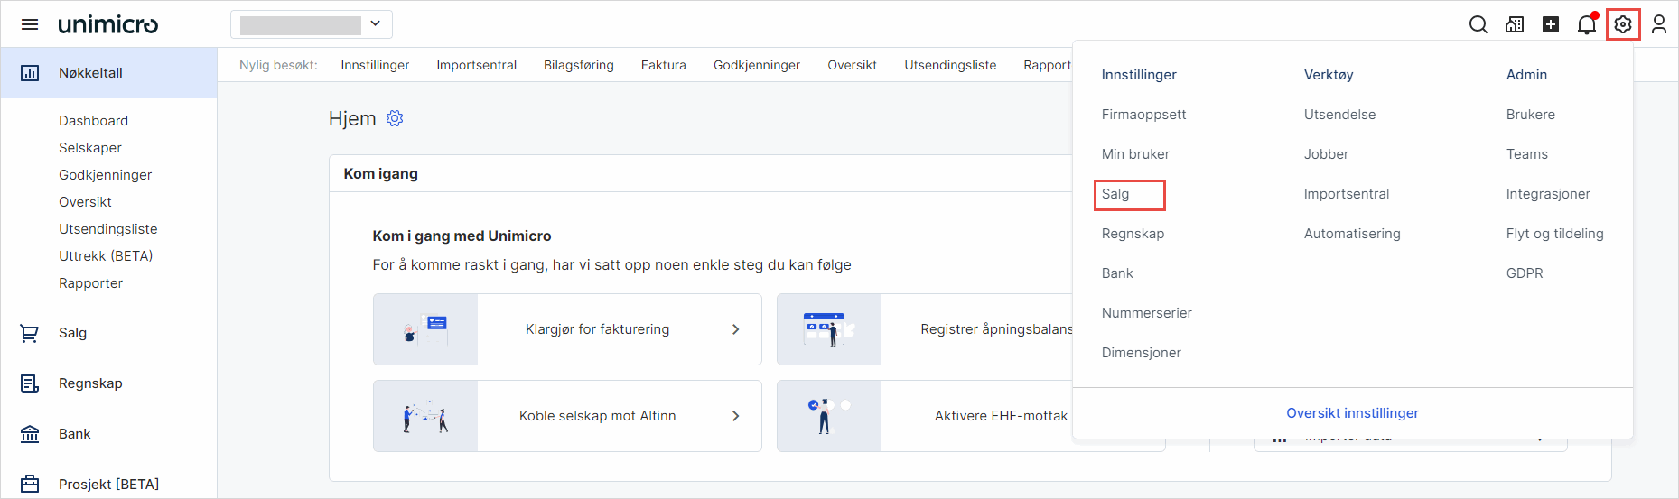
Task: Open the user profile icon
Action: click(x=1659, y=24)
